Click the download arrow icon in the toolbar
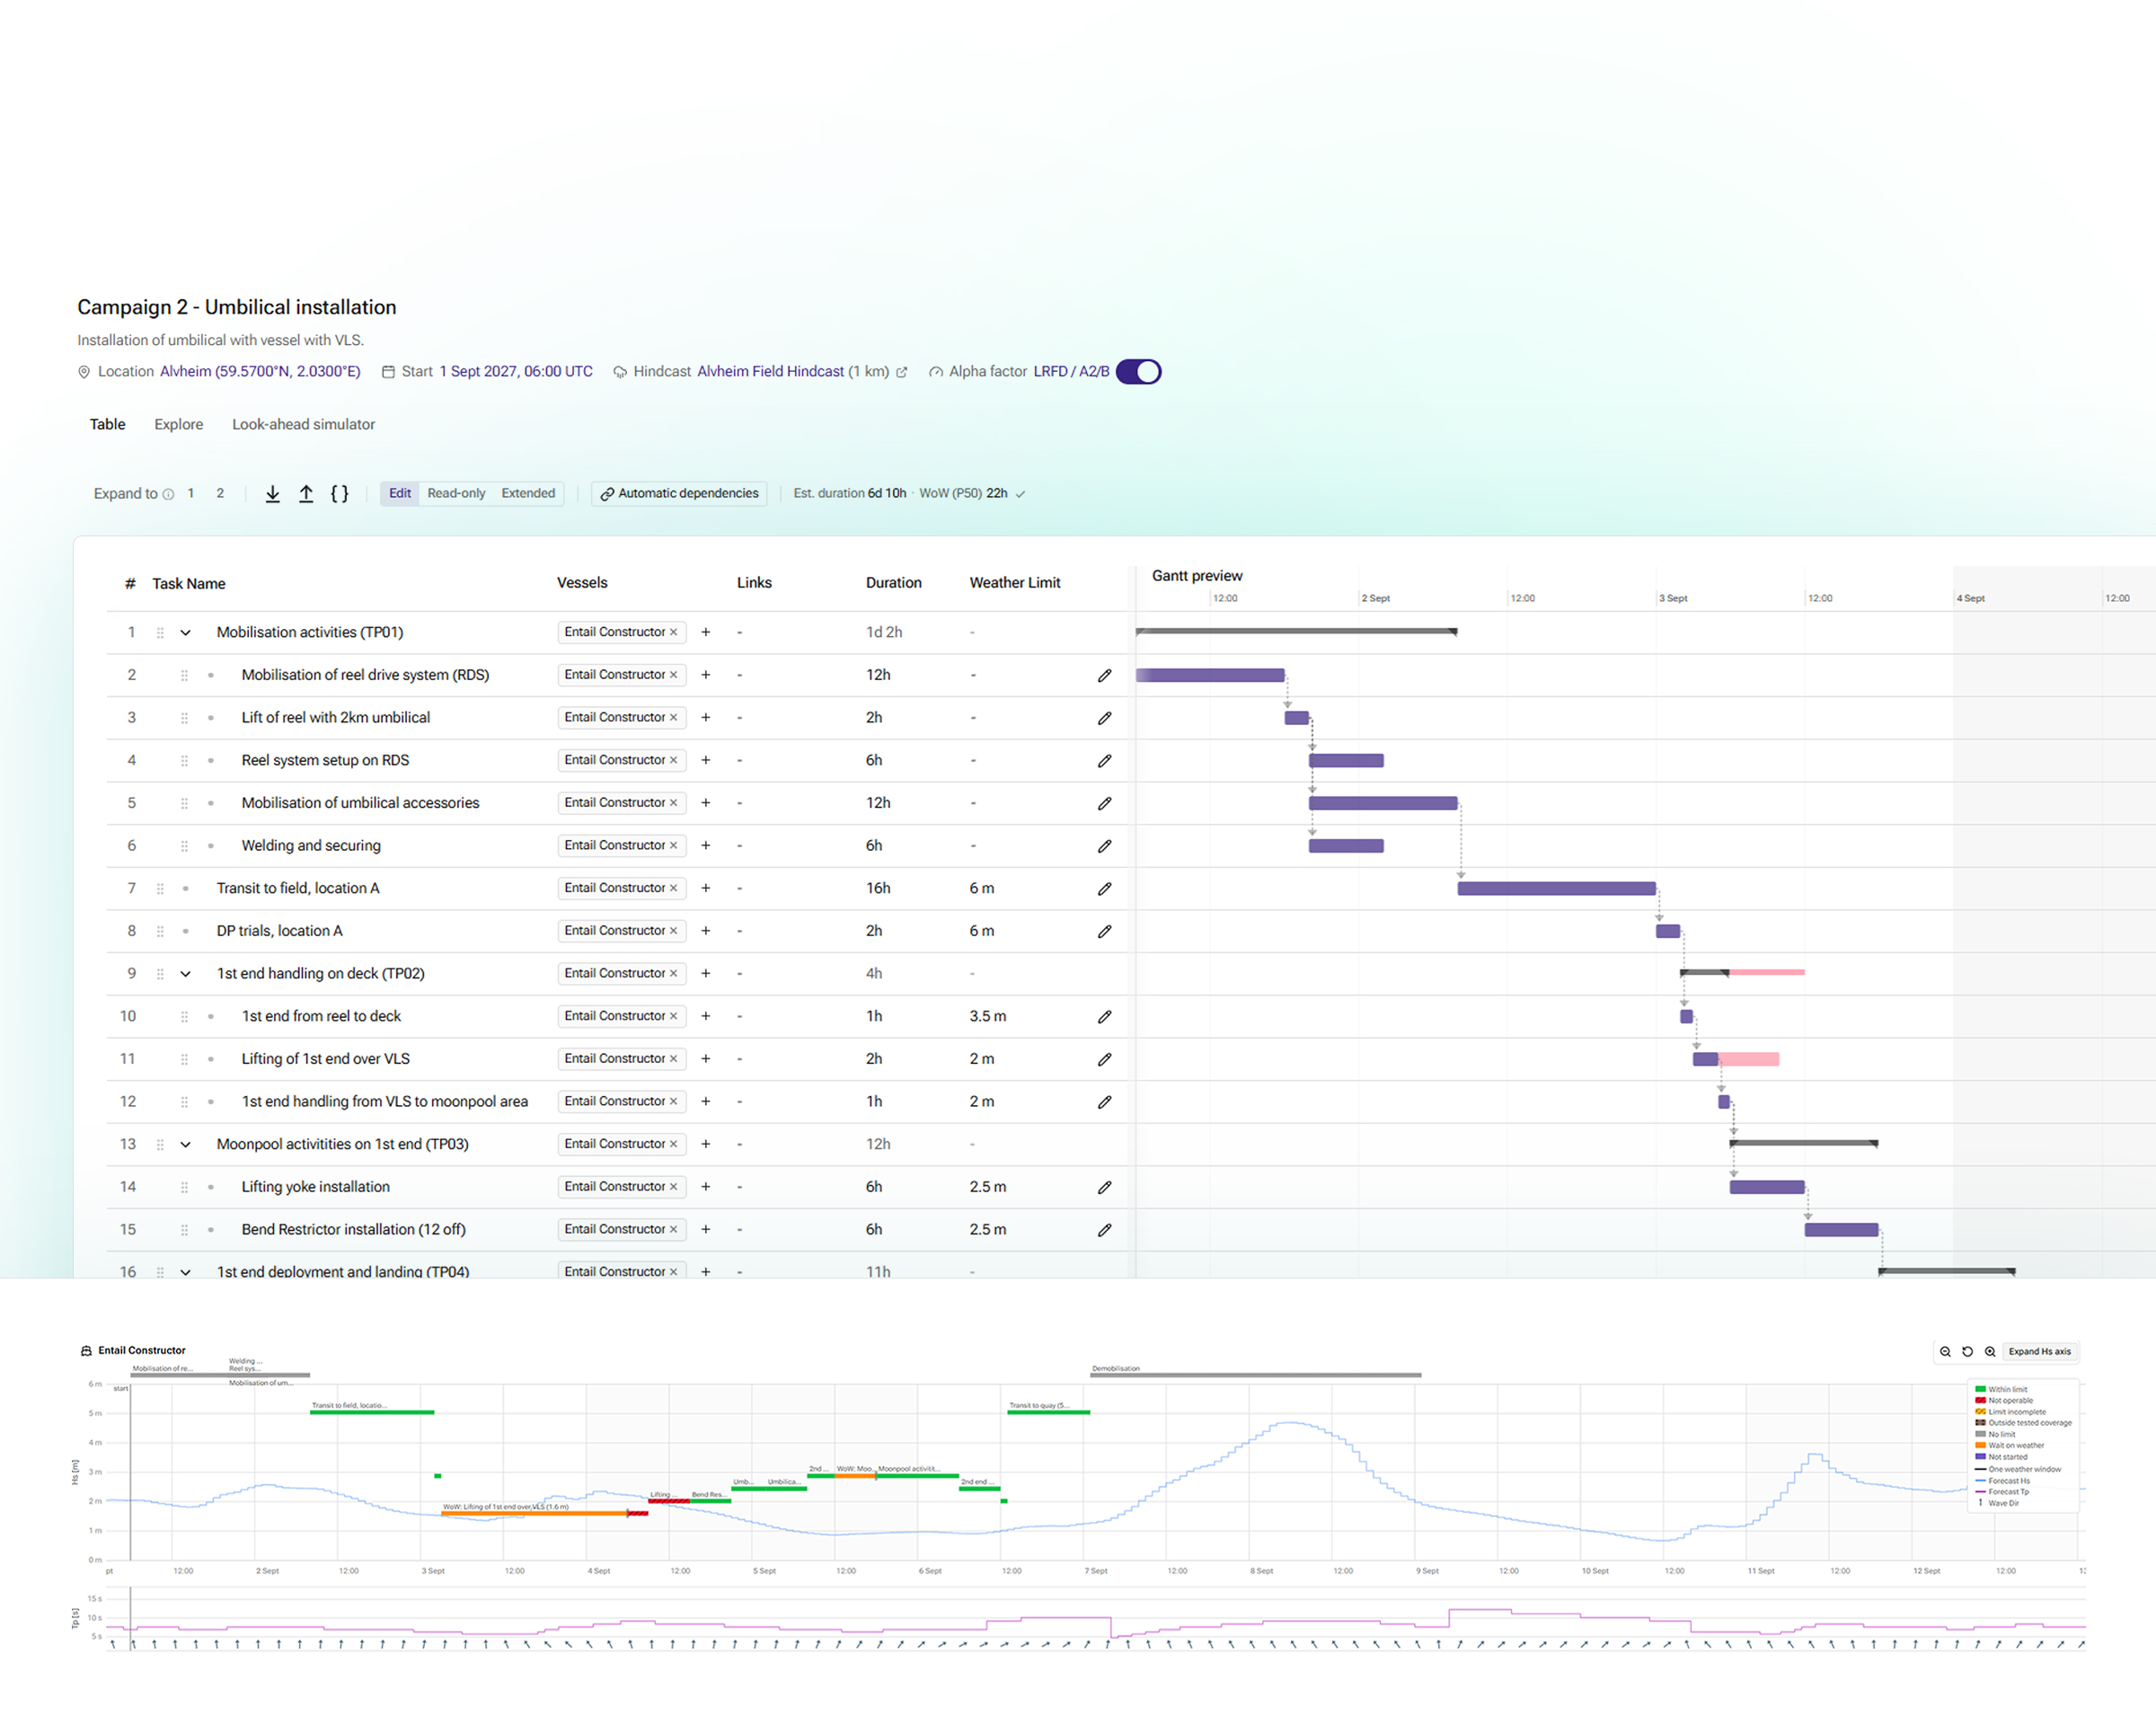2156x1725 pixels. (x=272, y=494)
